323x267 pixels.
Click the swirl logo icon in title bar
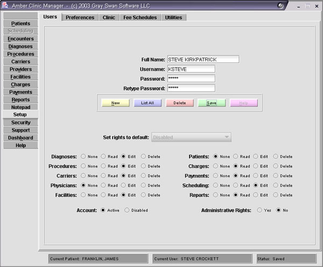tap(282, 5)
